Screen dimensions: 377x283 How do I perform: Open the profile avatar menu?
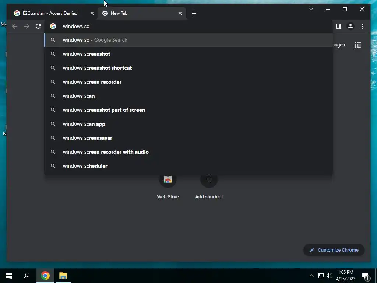[x=350, y=26]
